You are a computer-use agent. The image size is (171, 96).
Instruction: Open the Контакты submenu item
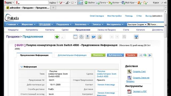point(50,30)
